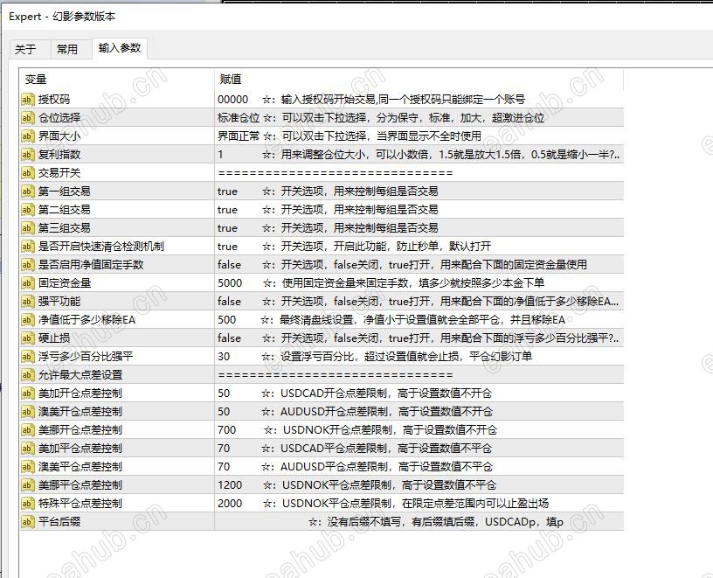713x578 pixels.
Task: Click the ab icon beside 净值低于多少移除EA
Action: (x=27, y=319)
